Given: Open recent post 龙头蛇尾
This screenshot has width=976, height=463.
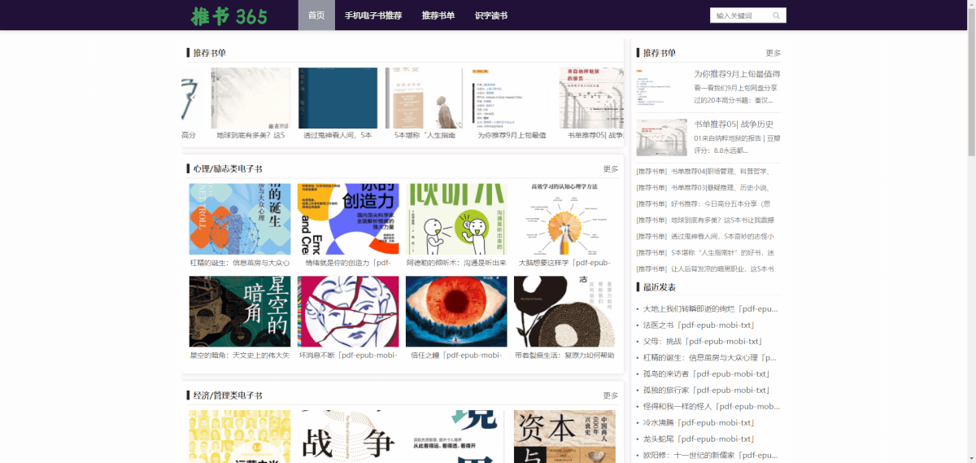Looking at the screenshot, I should tap(697, 439).
